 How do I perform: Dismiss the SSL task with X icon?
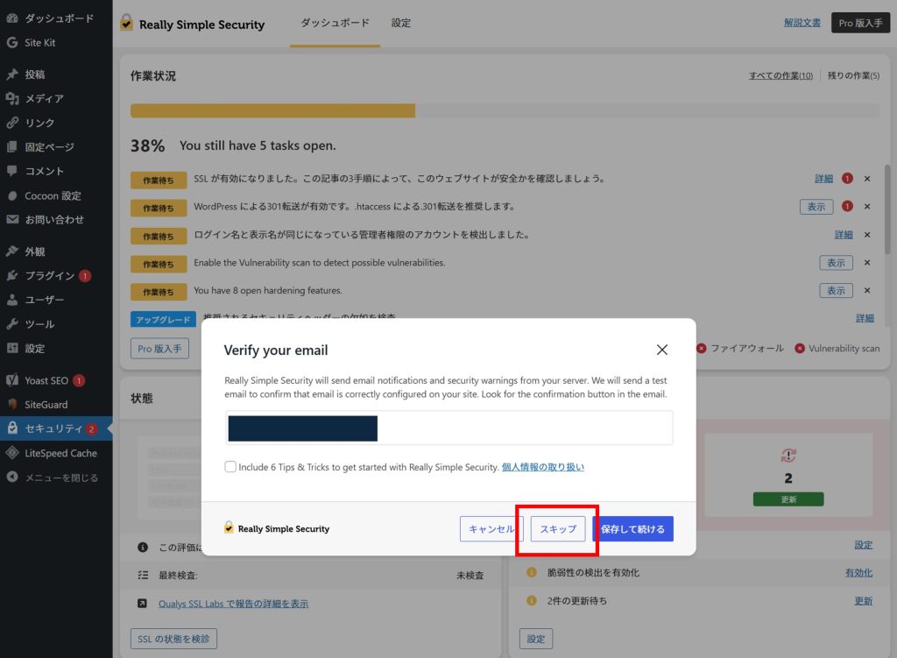pos(867,179)
